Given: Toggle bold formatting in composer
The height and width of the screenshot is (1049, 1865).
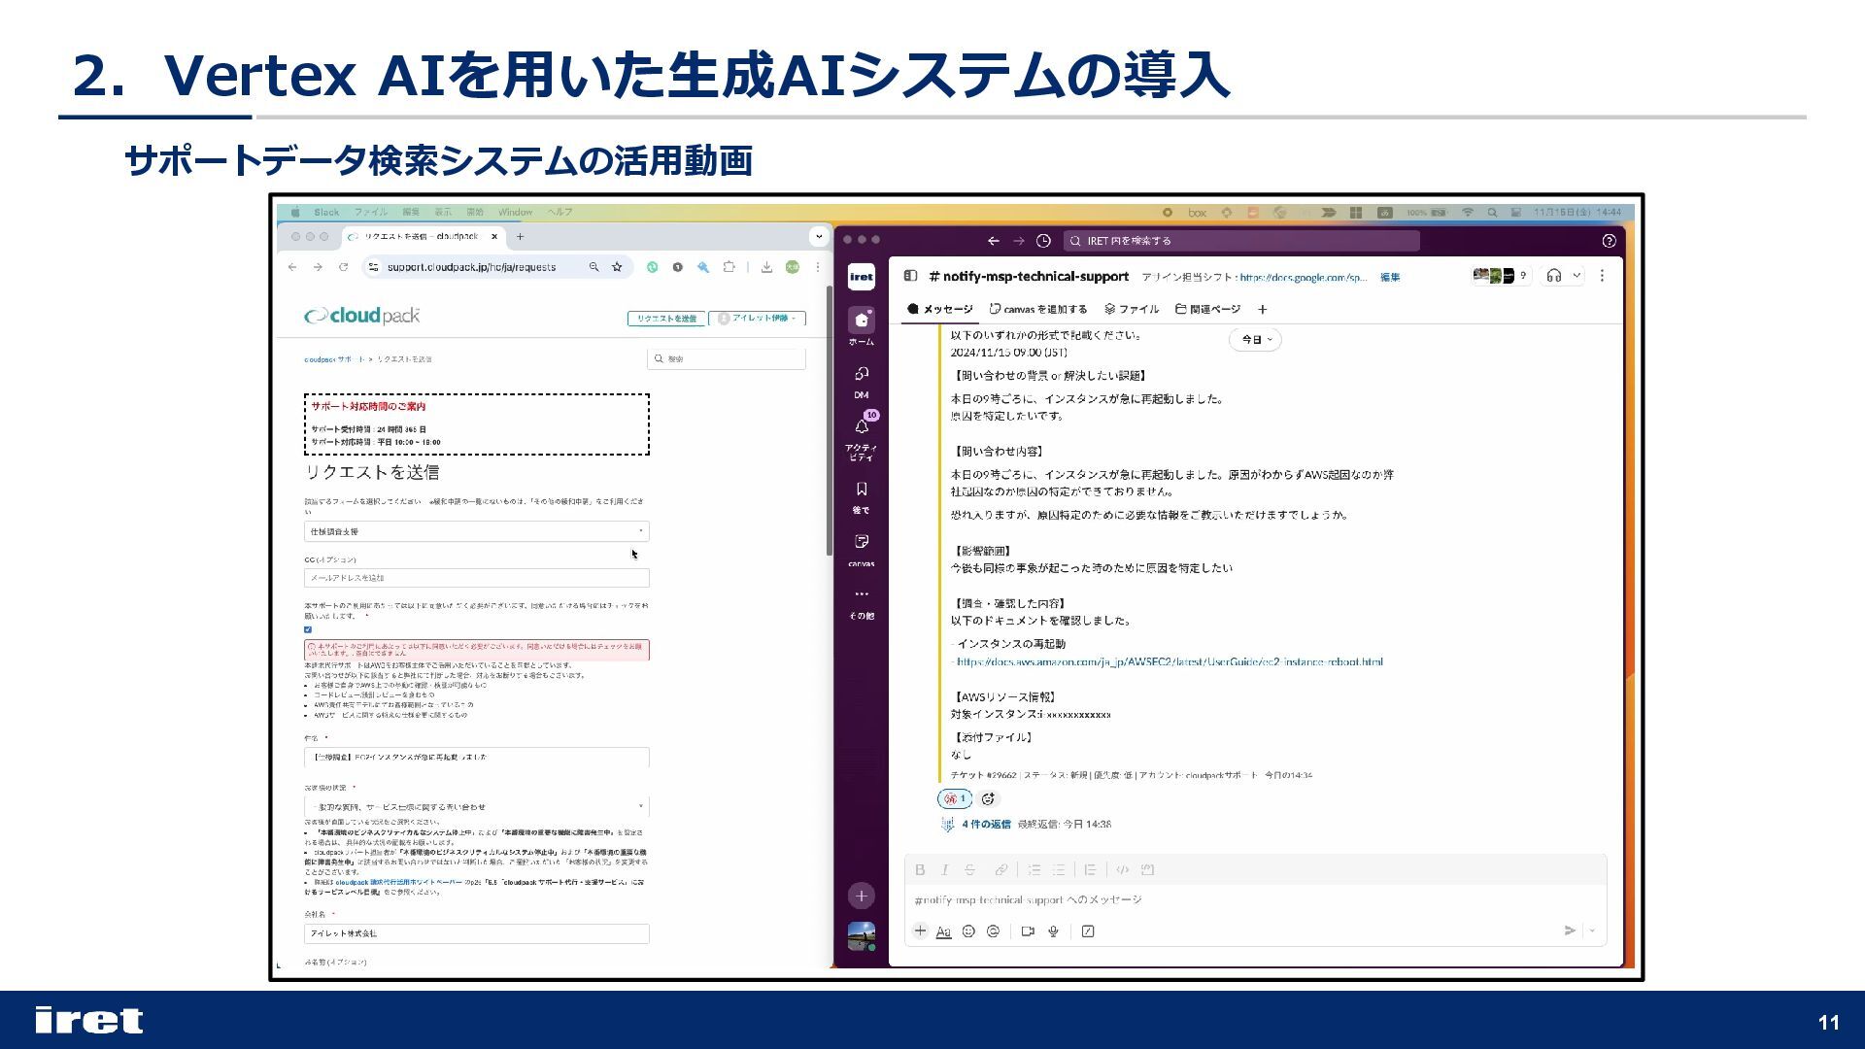Looking at the screenshot, I should pos(920,870).
